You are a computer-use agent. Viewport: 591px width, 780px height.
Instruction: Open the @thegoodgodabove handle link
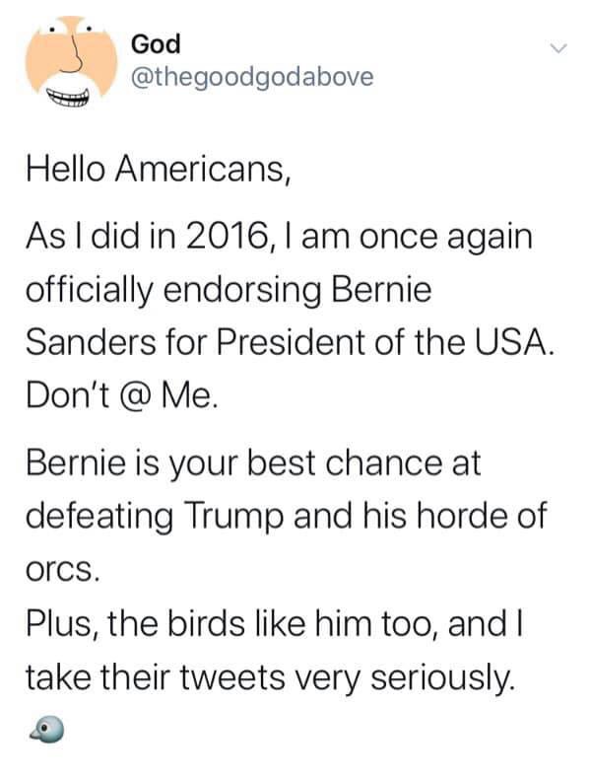[252, 78]
